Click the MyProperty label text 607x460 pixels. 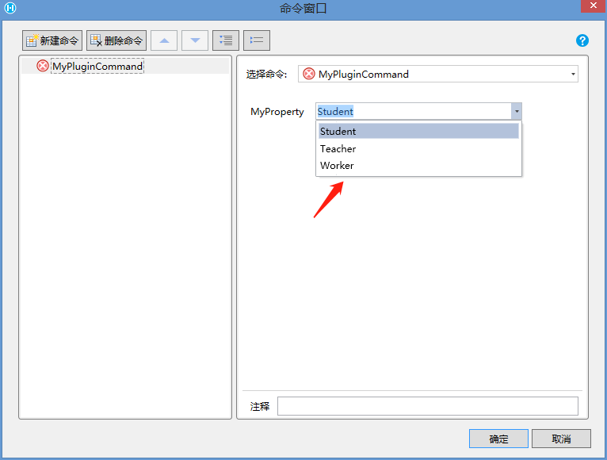click(277, 112)
